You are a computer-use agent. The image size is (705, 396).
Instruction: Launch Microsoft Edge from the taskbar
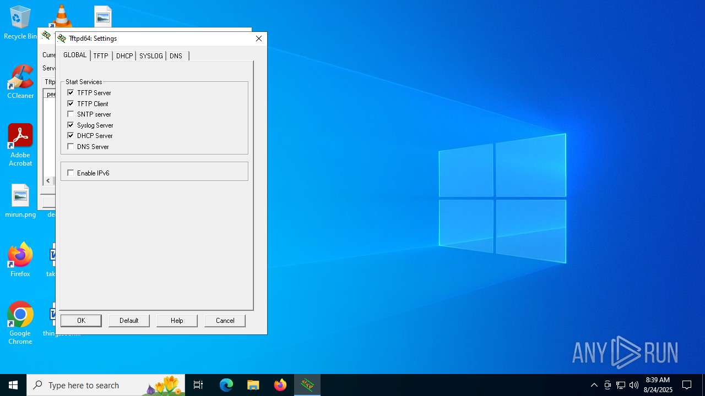coord(226,385)
